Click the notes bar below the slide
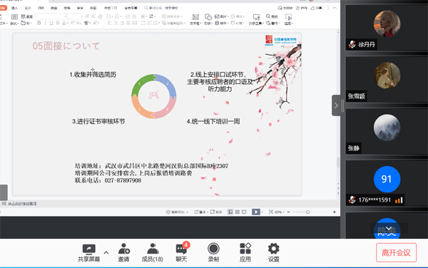The width and height of the screenshot is (428, 268). pos(169,204)
